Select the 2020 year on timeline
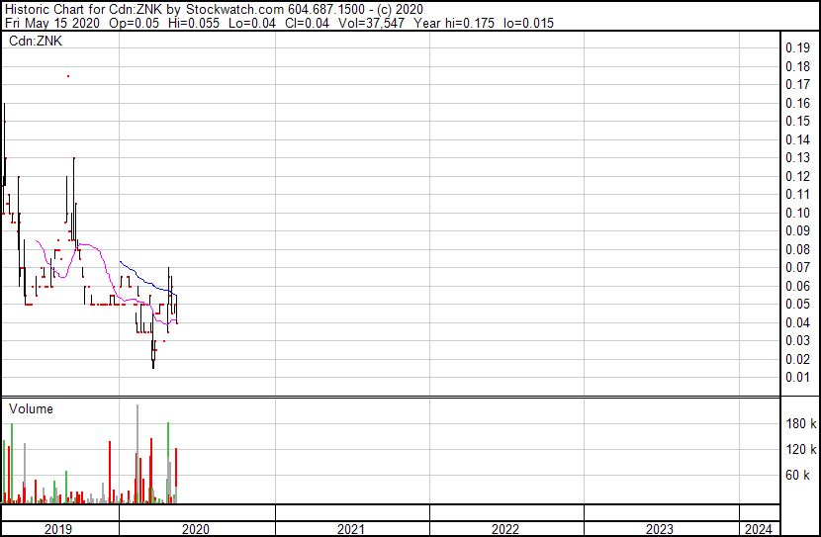The height and width of the screenshot is (537, 821). click(x=196, y=529)
